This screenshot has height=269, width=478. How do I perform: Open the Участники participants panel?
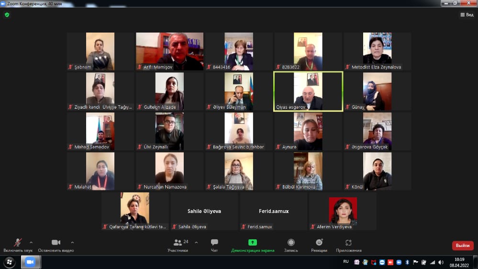click(x=178, y=243)
